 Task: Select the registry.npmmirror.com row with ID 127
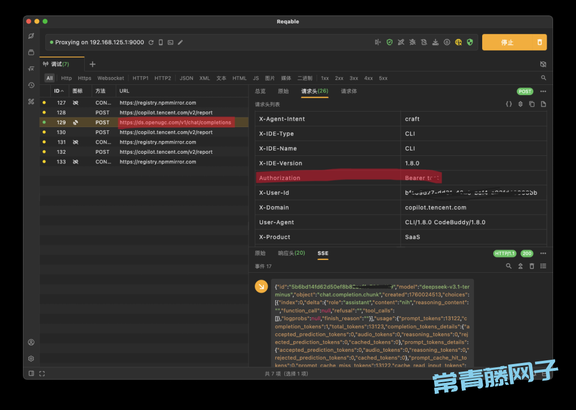pos(157,102)
